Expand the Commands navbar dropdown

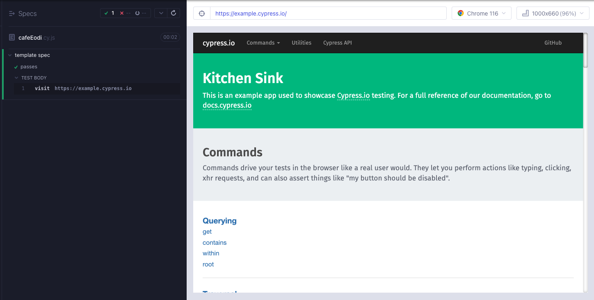263,43
